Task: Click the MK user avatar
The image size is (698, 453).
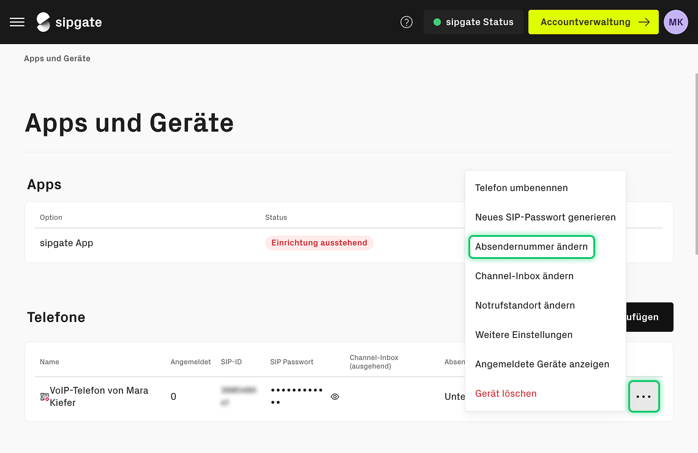Action: (676, 22)
